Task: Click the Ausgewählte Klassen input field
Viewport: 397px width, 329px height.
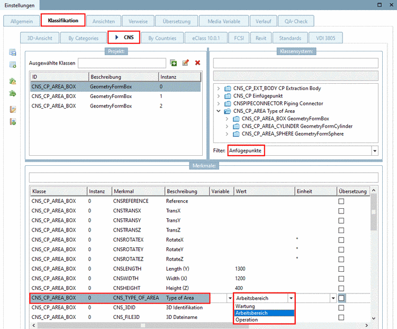Action: pyautogui.click(x=122, y=63)
